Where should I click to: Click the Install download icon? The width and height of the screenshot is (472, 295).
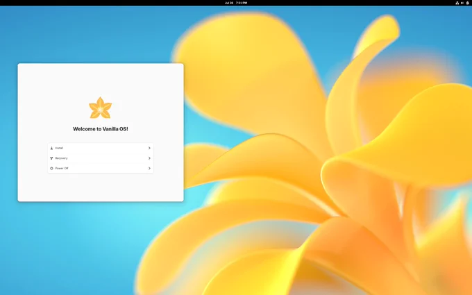[x=51, y=148]
